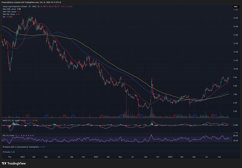Click the 2023 label on time axis
Viewport: 242px width, 168px height.
click(22, 156)
